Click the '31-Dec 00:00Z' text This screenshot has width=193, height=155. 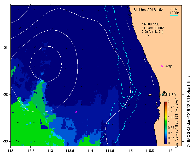(153, 28)
